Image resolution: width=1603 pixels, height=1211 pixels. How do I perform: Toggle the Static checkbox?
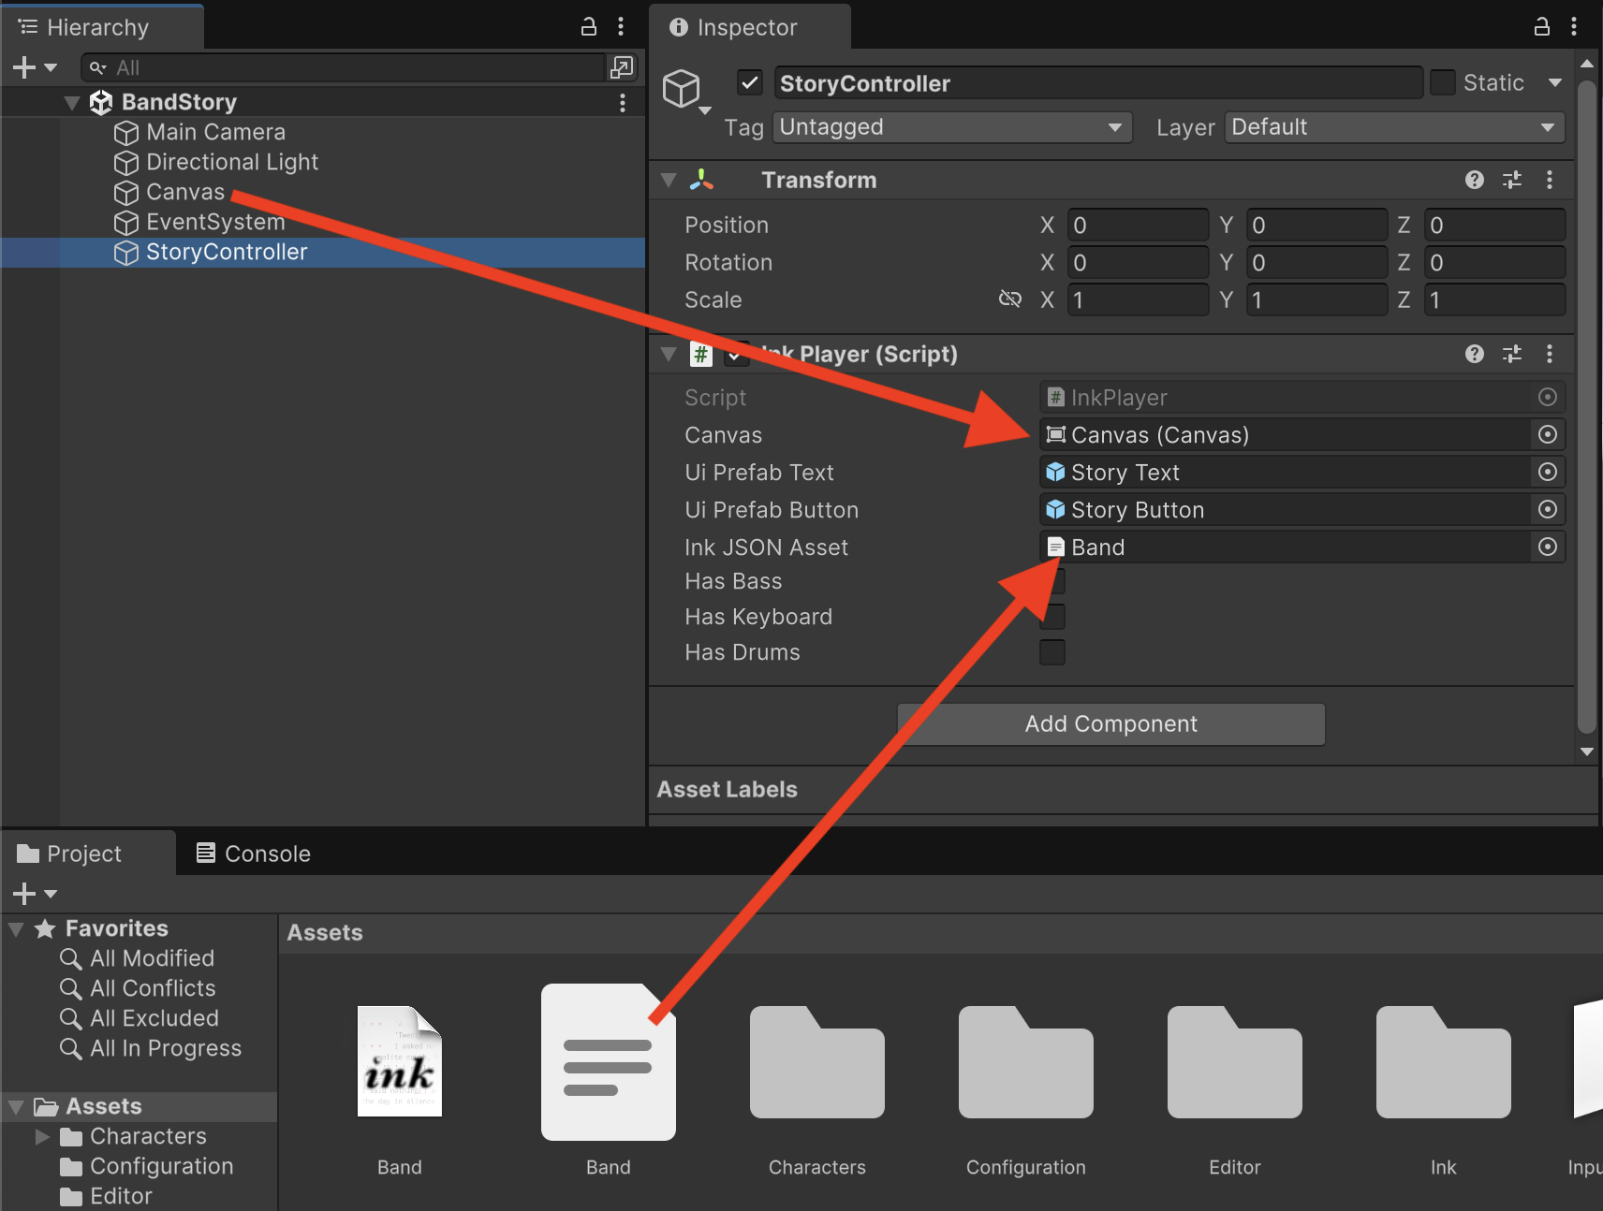click(1443, 83)
